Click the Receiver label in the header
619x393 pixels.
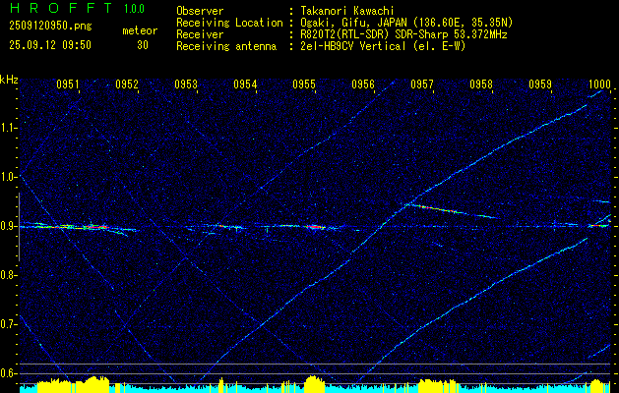200,34
